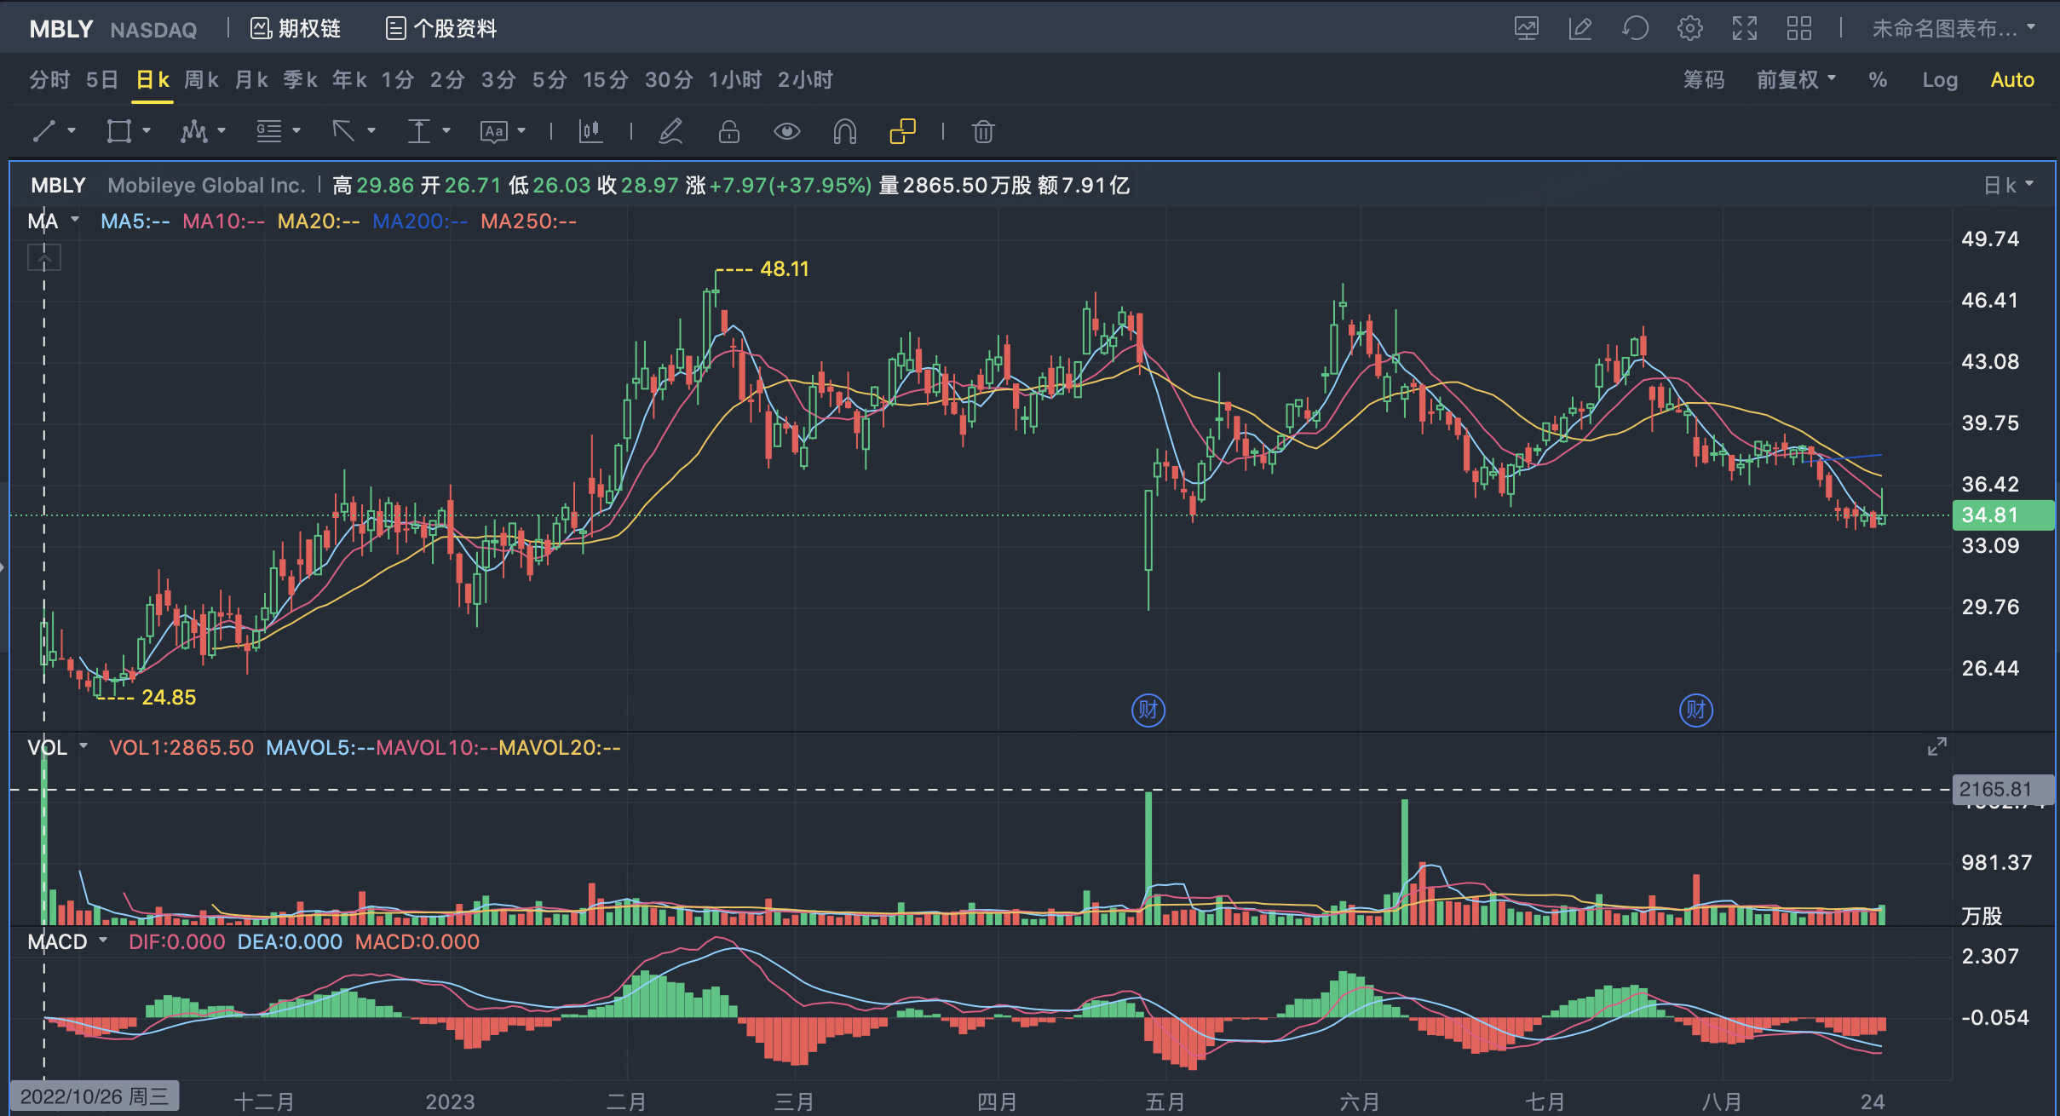2060x1116 pixels.
Task: Toggle Auto axis scaling
Action: (2012, 80)
